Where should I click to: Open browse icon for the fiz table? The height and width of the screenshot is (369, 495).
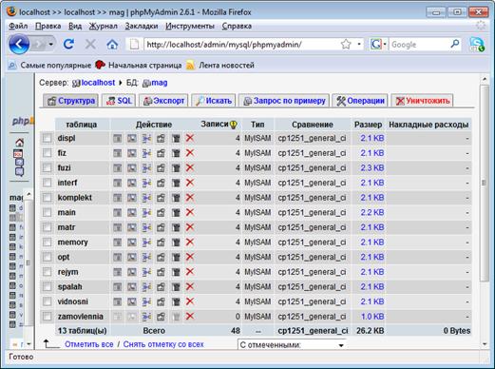point(118,153)
